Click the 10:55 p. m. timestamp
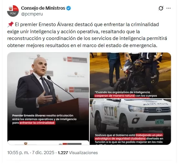 (18, 153)
